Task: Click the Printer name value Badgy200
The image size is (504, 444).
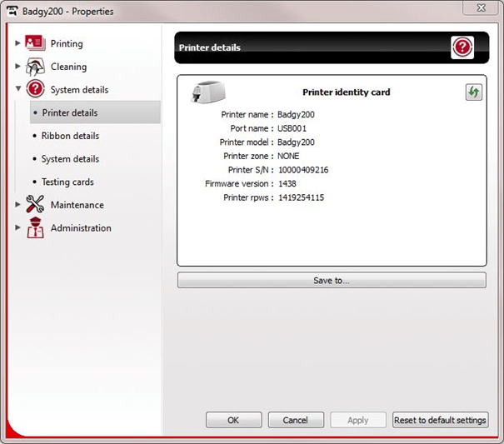Action: click(x=296, y=115)
